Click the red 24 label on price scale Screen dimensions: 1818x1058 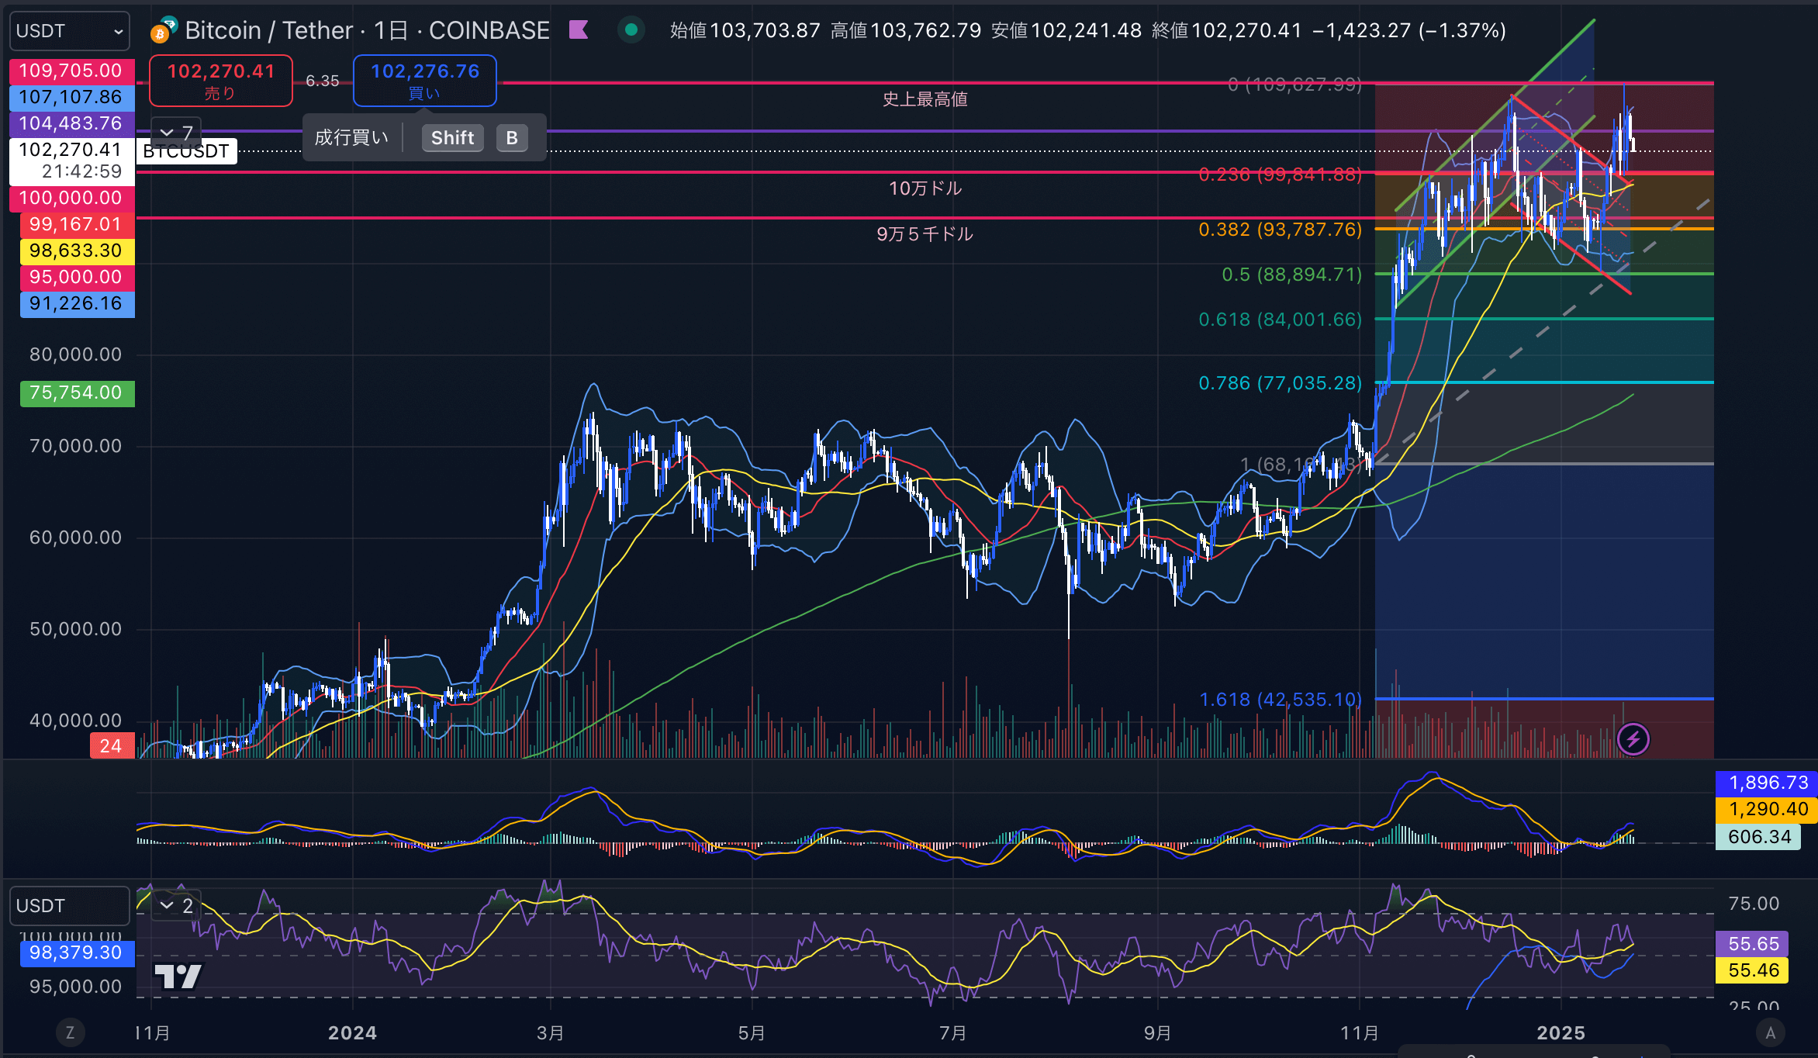(x=112, y=746)
